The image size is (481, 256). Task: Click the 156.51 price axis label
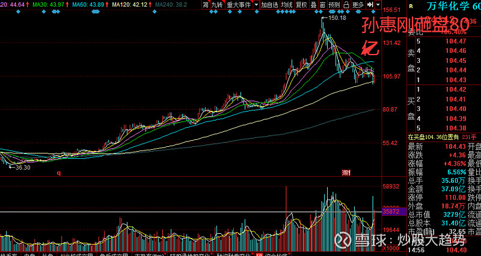[392, 10]
